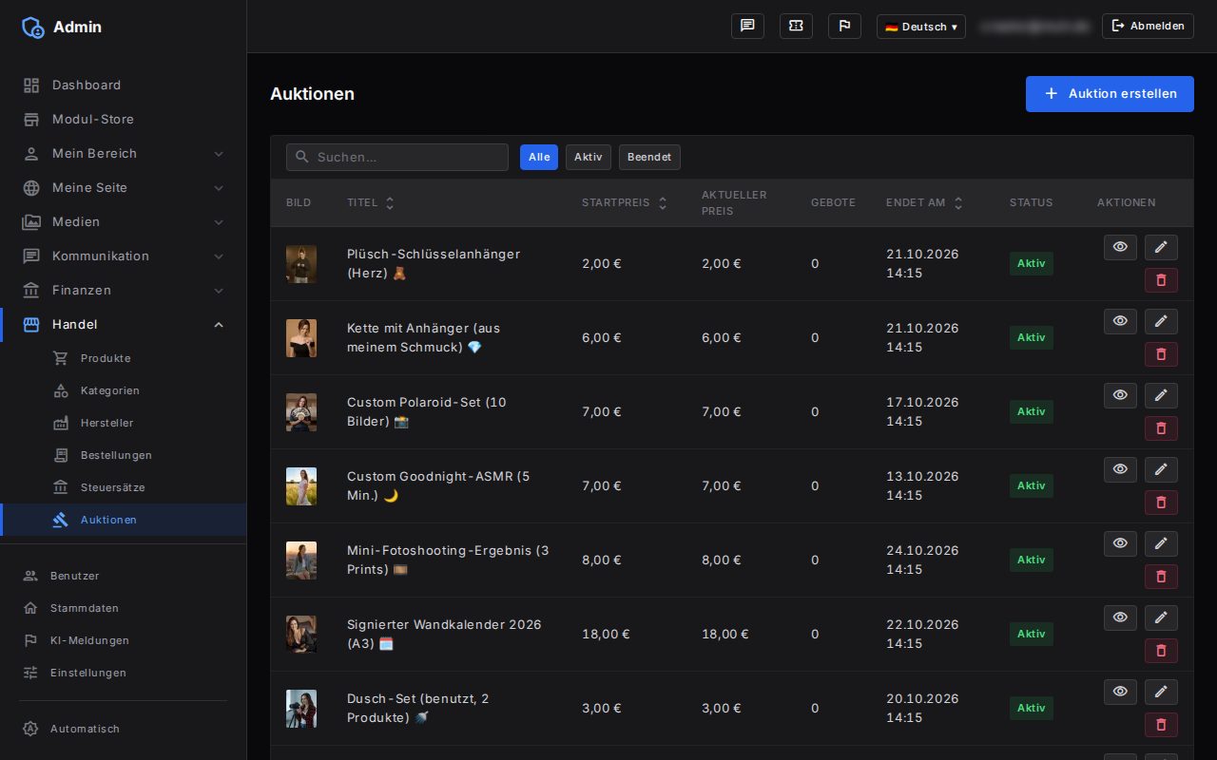Edit the Plüsch-Schlüsselanhänger auction
The image size is (1217, 760).
(1161, 247)
